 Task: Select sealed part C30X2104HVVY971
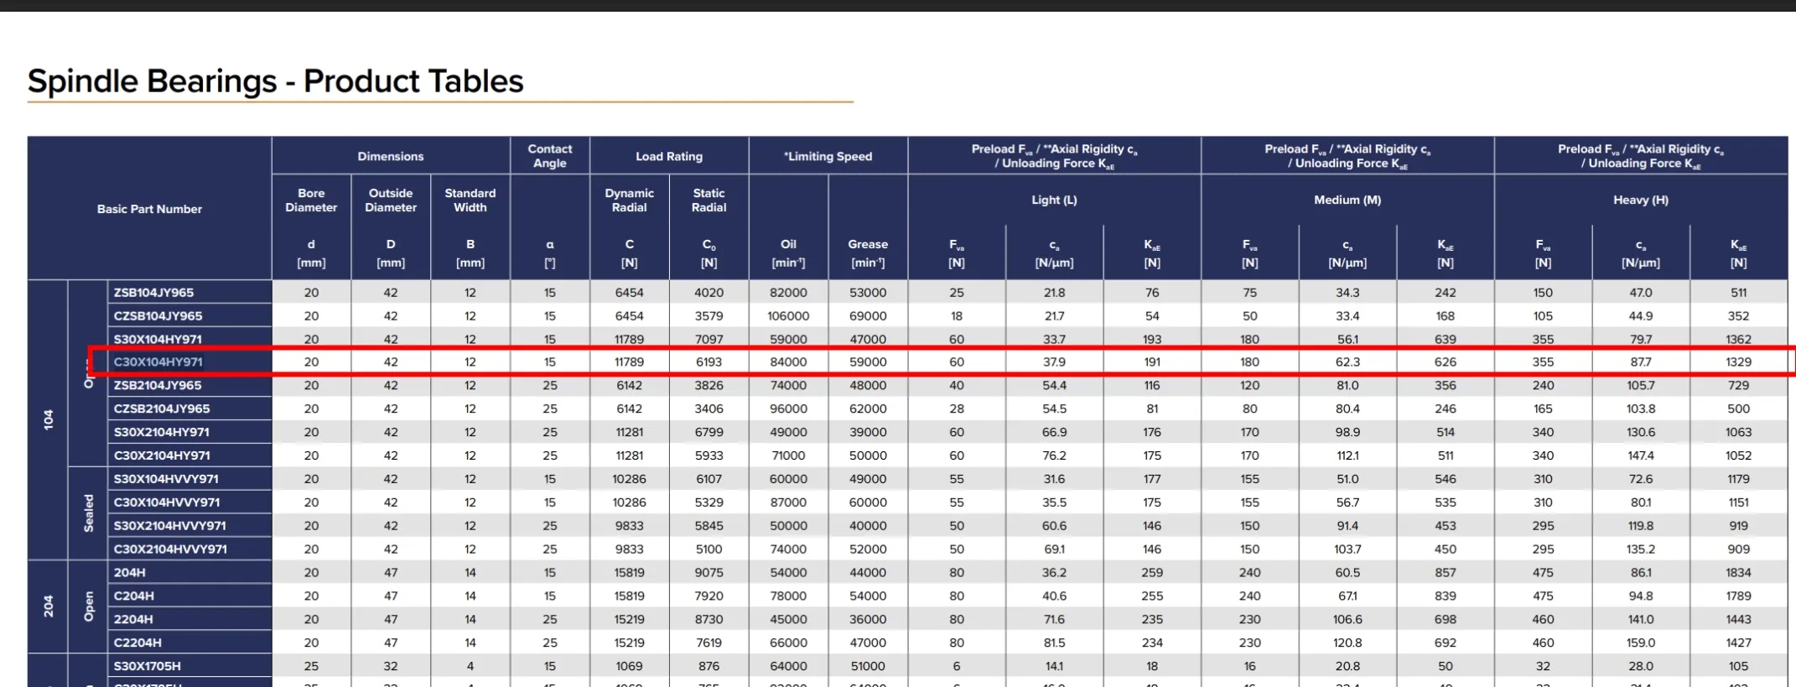[x=170, y=549]
